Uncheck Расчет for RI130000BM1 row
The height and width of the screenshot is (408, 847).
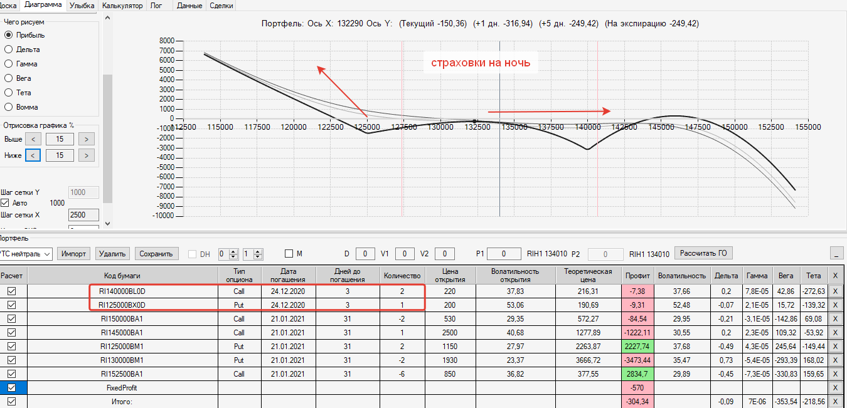11,360
